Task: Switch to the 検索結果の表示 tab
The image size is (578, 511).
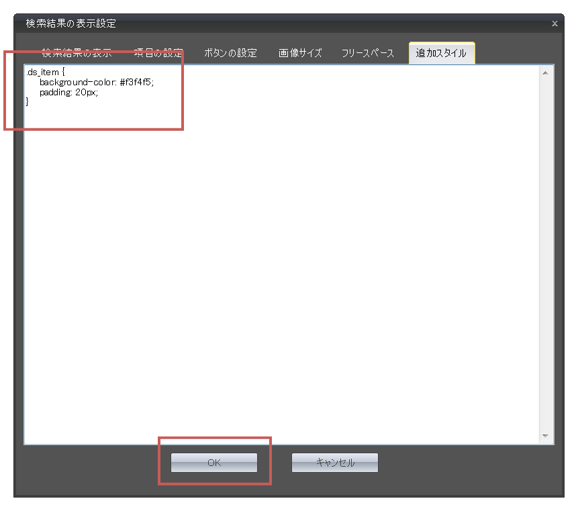Action: tap(77, 53)
